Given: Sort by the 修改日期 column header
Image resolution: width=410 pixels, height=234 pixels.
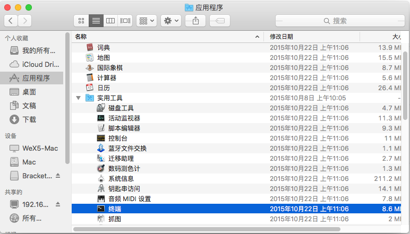Looking at the screenshot, I should tap(312, 37).
